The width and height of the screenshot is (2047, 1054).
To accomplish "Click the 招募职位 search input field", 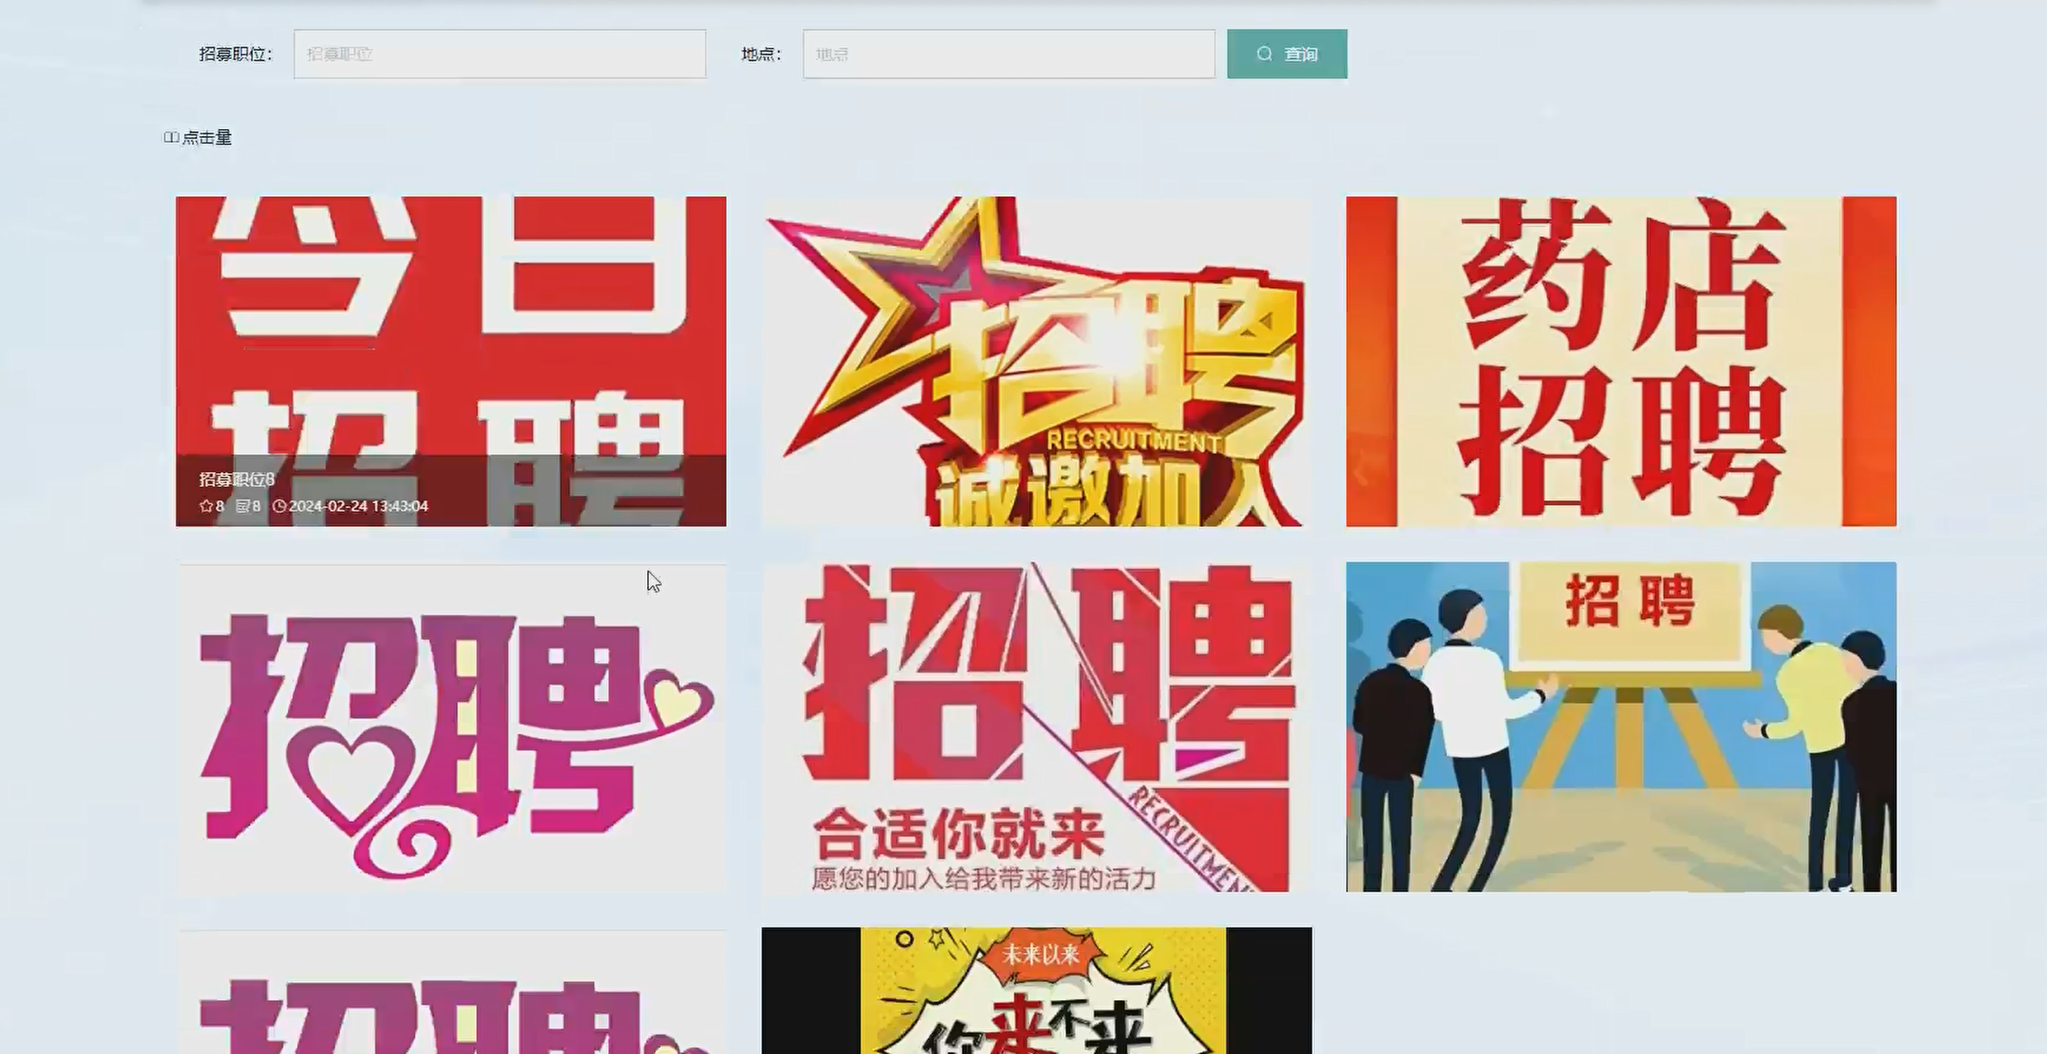I will click(x=499, y=54).
